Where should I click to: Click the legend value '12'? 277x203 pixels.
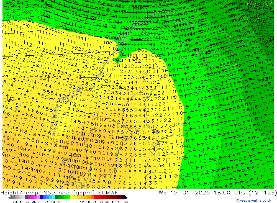(x=82, y=202)
